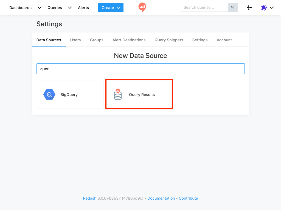Select the Account tab

tap(224, 40)
